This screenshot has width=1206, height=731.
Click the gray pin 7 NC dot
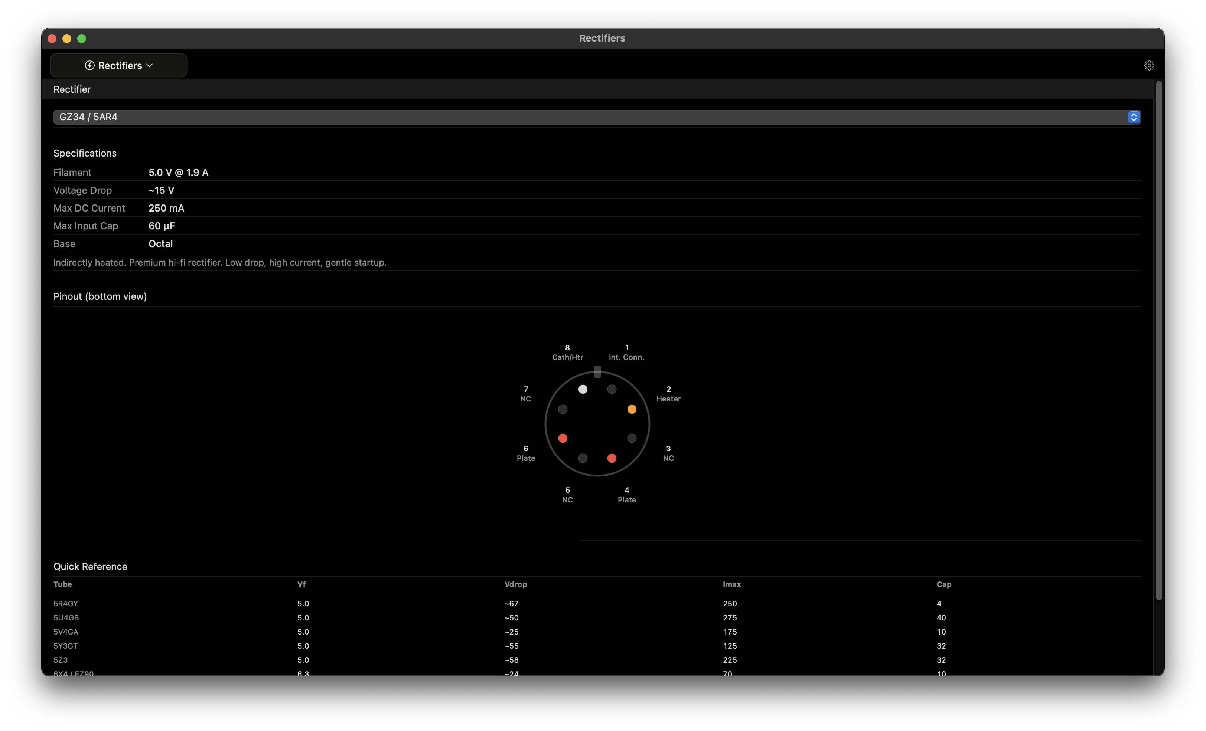(x=563, y=410)
